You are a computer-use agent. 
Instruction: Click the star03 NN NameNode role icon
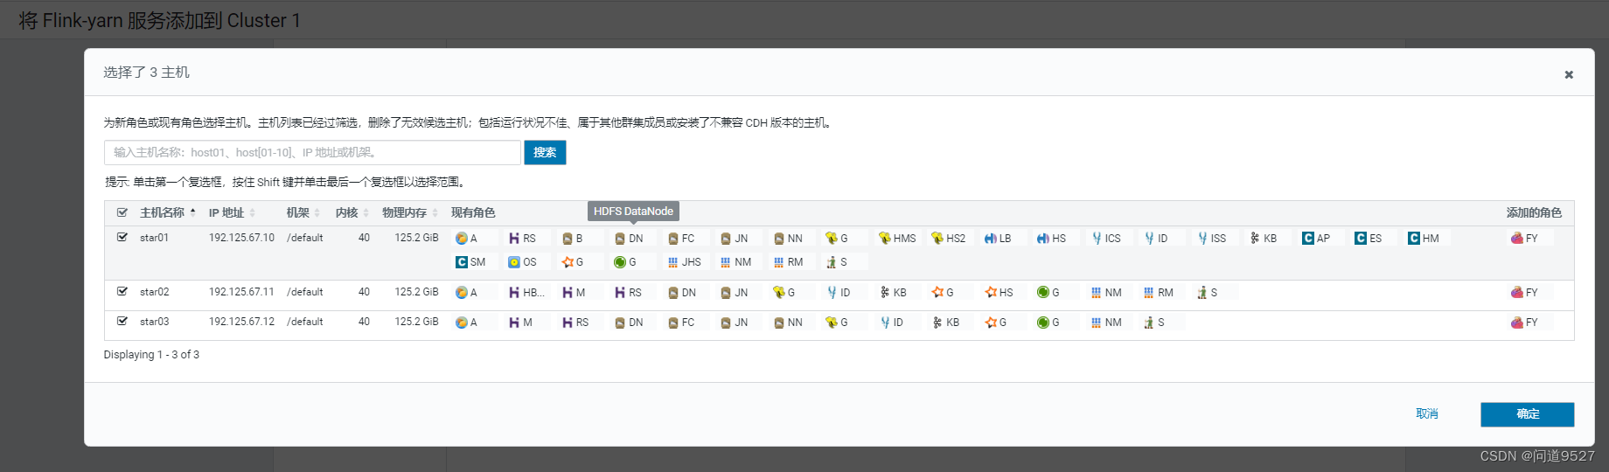[778, 322]
